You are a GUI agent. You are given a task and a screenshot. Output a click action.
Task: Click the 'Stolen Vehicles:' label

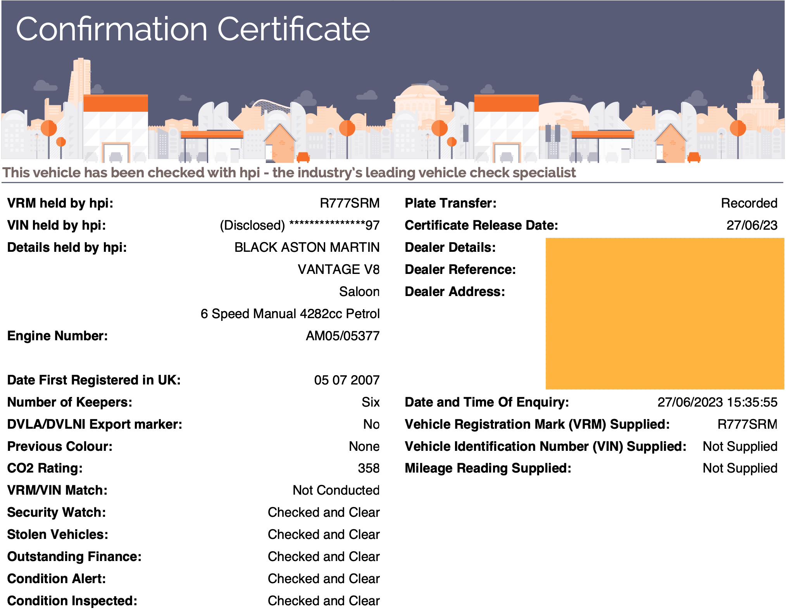(58, 535)
